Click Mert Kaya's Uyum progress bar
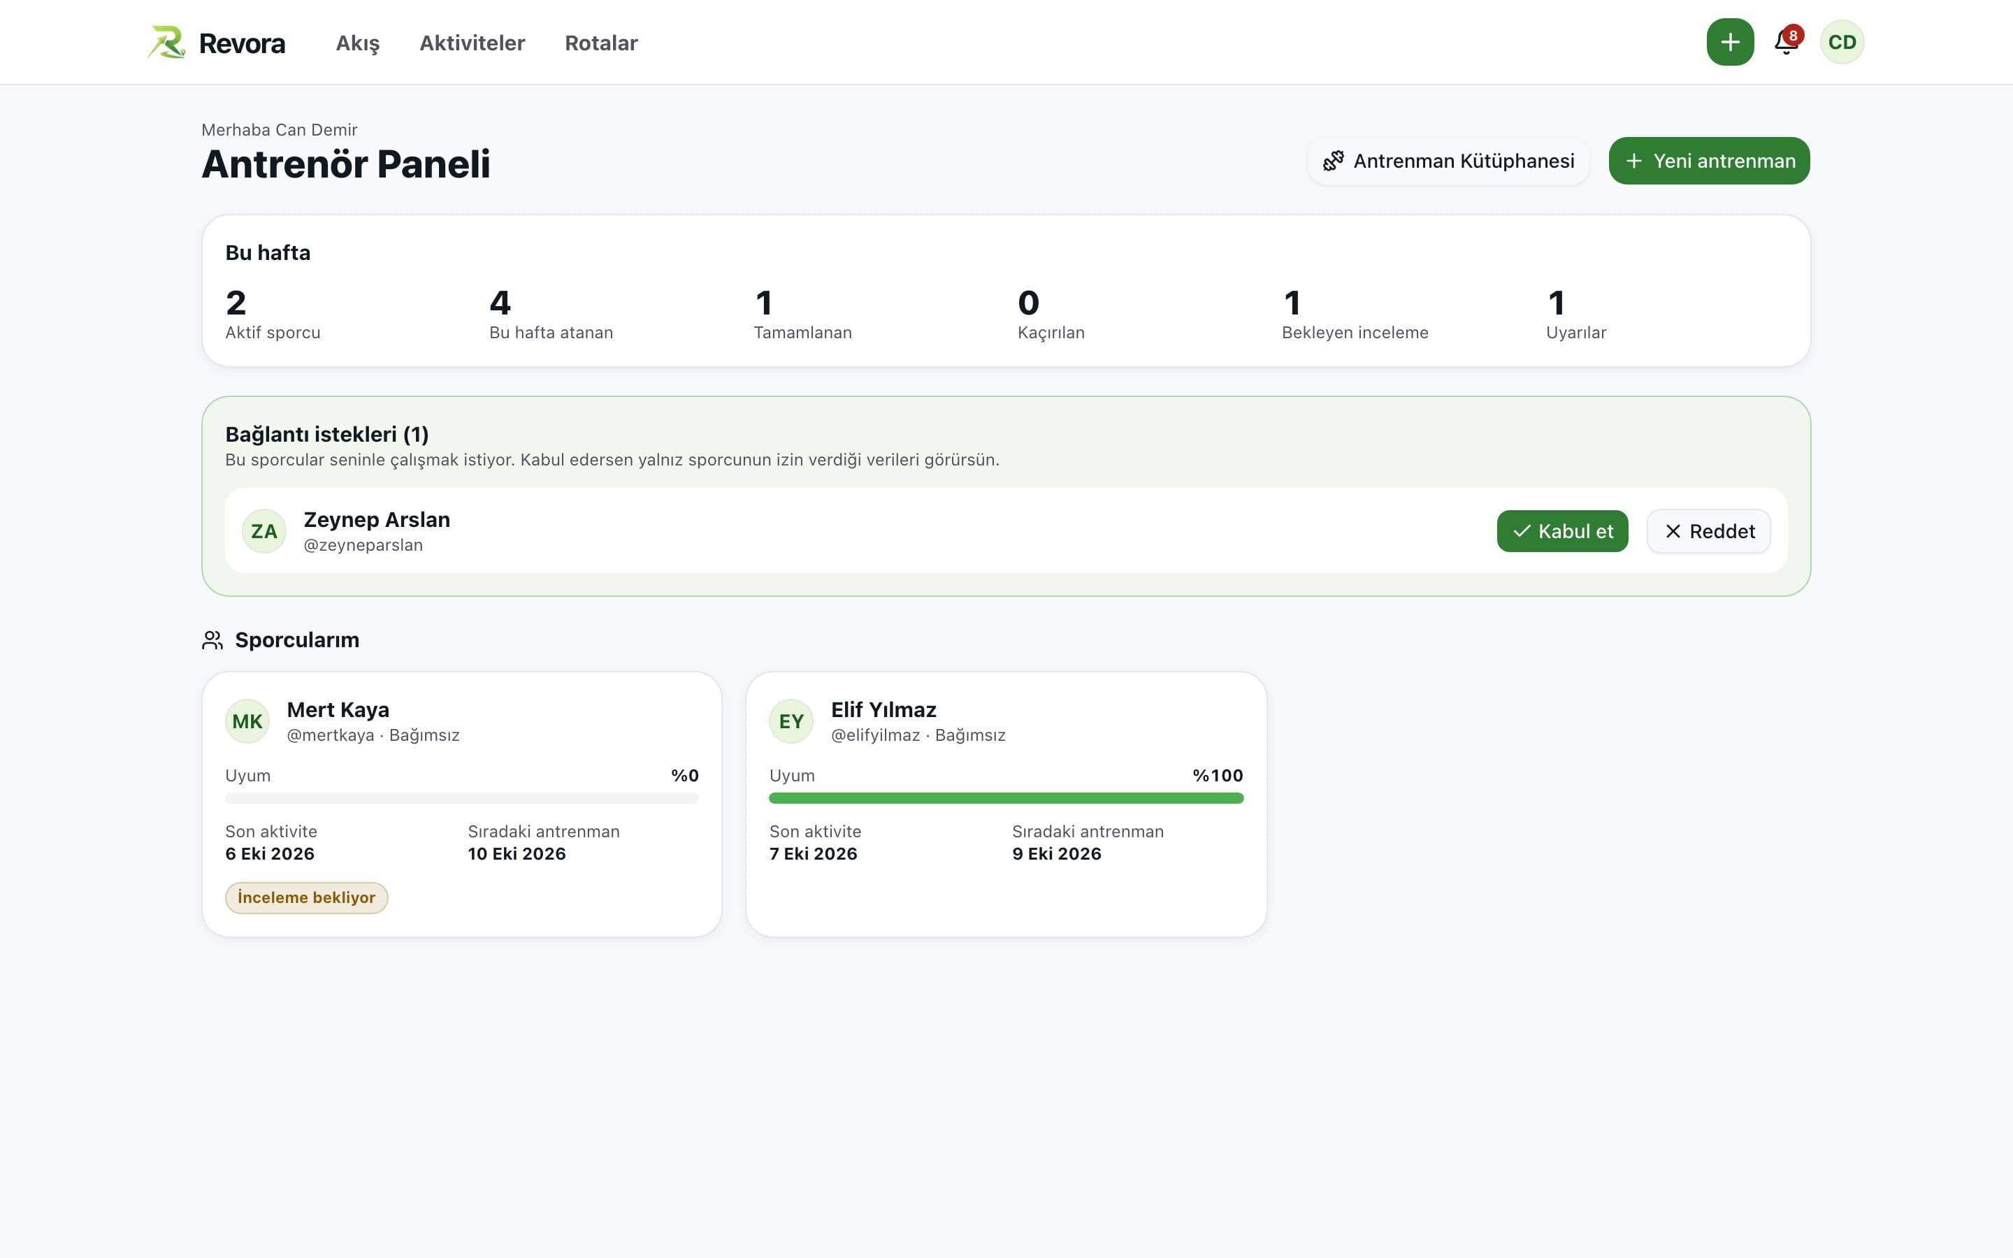Viewport: 2013px width, 1258px height. (461, 798)
